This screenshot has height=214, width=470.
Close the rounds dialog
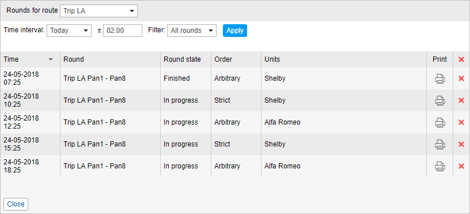[x=16, y=204]
